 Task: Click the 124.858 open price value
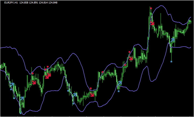click(x=24, y=2)
